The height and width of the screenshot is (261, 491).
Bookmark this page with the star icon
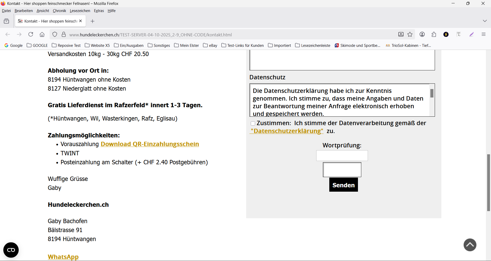(x=410, y=35)
